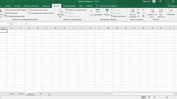The width and height of the screenshot is (177, 99).
Task: Click Cancel X in formula bar
Action: coord(16,24)
